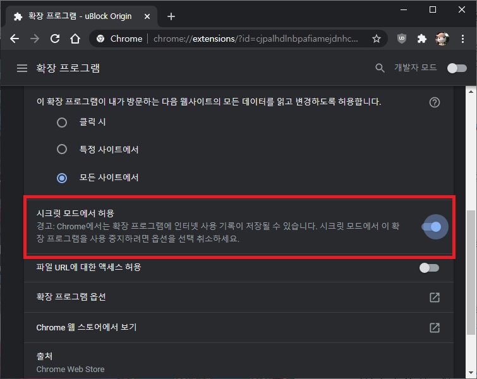
Task: Select the 특정 사이트에서 radio button
Action: [62, 149]
